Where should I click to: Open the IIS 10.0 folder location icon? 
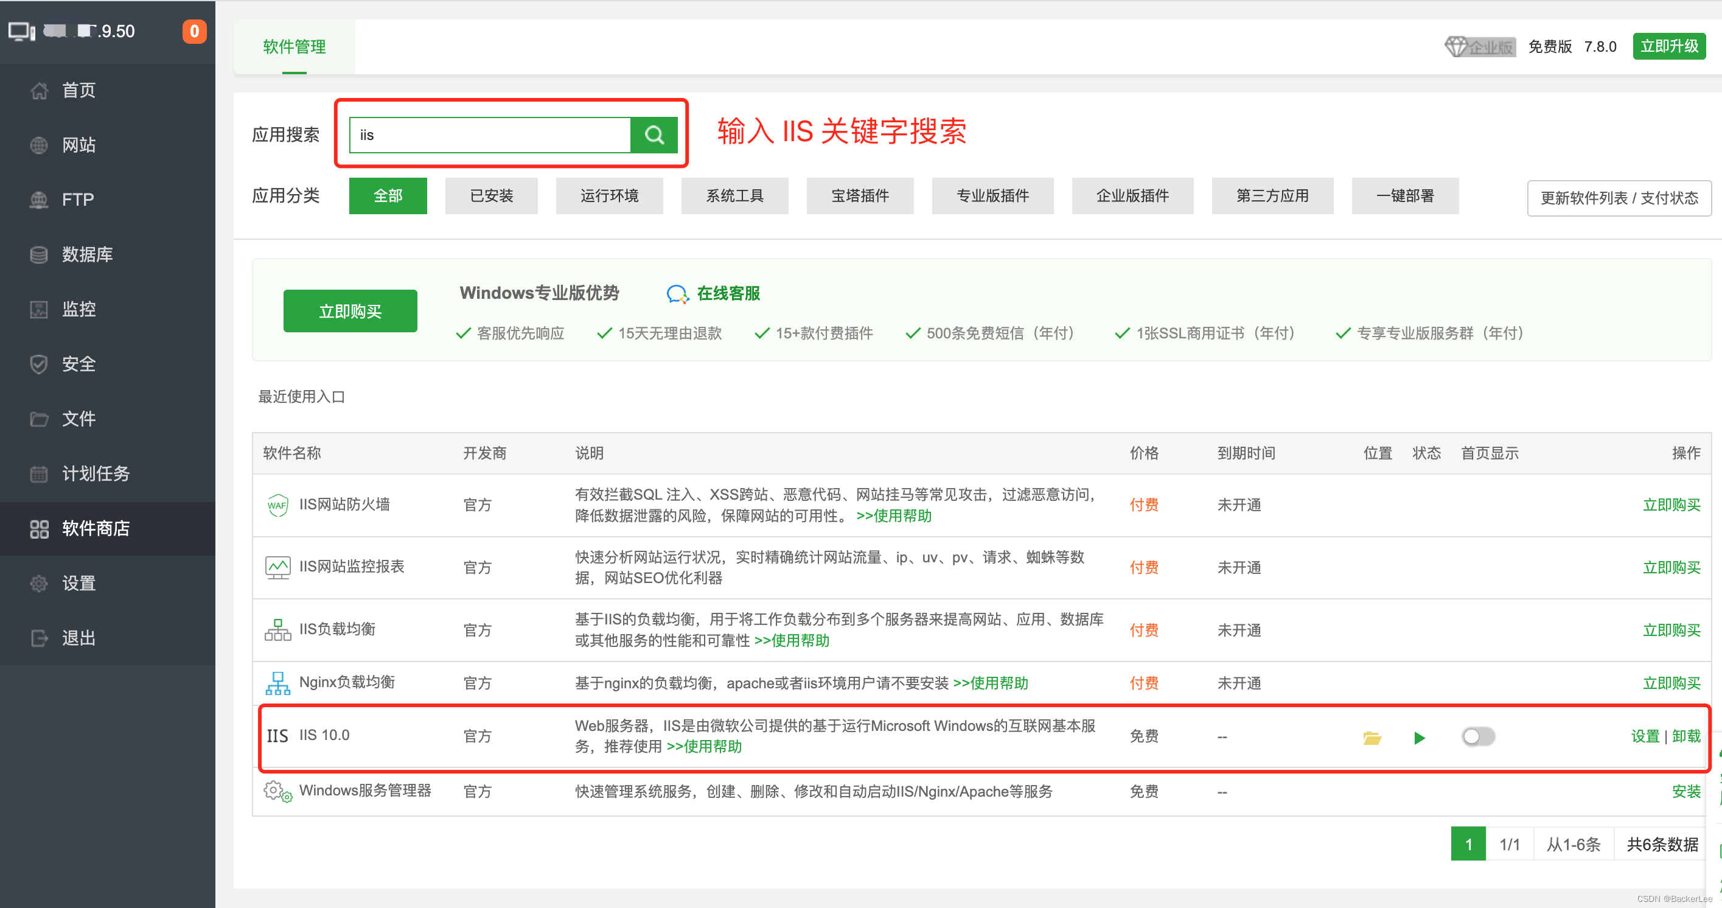[x=1372, y=737]
